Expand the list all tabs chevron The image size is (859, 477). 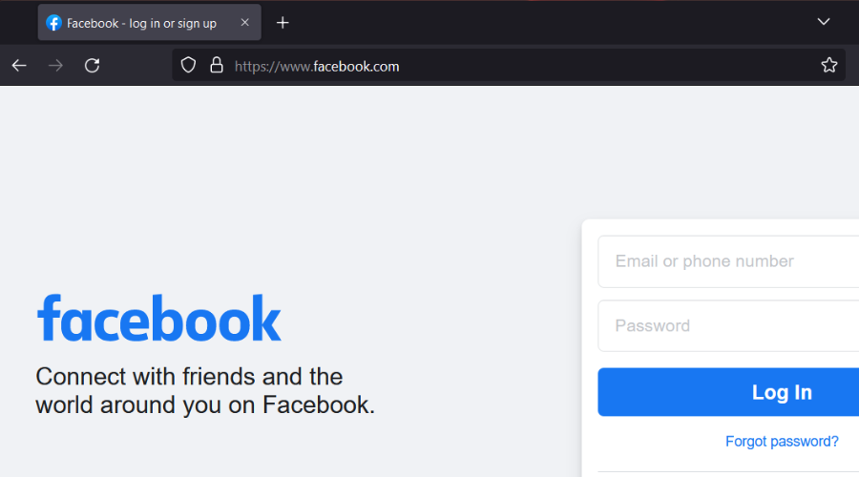click(824, 22)
